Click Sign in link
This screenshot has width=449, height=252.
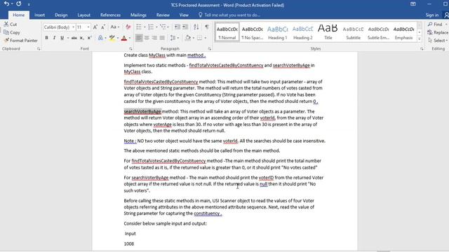[x=432, y=15]
